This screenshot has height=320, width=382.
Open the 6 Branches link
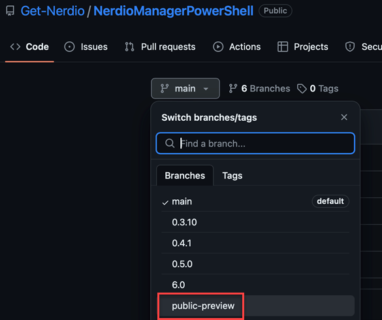coord(259,88)
